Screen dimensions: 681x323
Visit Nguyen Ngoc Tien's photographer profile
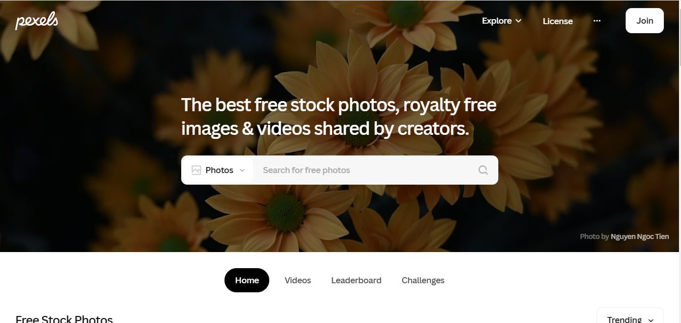tap(640, 236)
